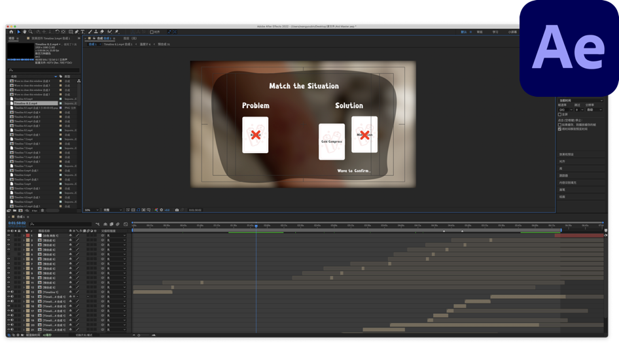Expand layer 1 properties arrow

(x=24, y=235)
